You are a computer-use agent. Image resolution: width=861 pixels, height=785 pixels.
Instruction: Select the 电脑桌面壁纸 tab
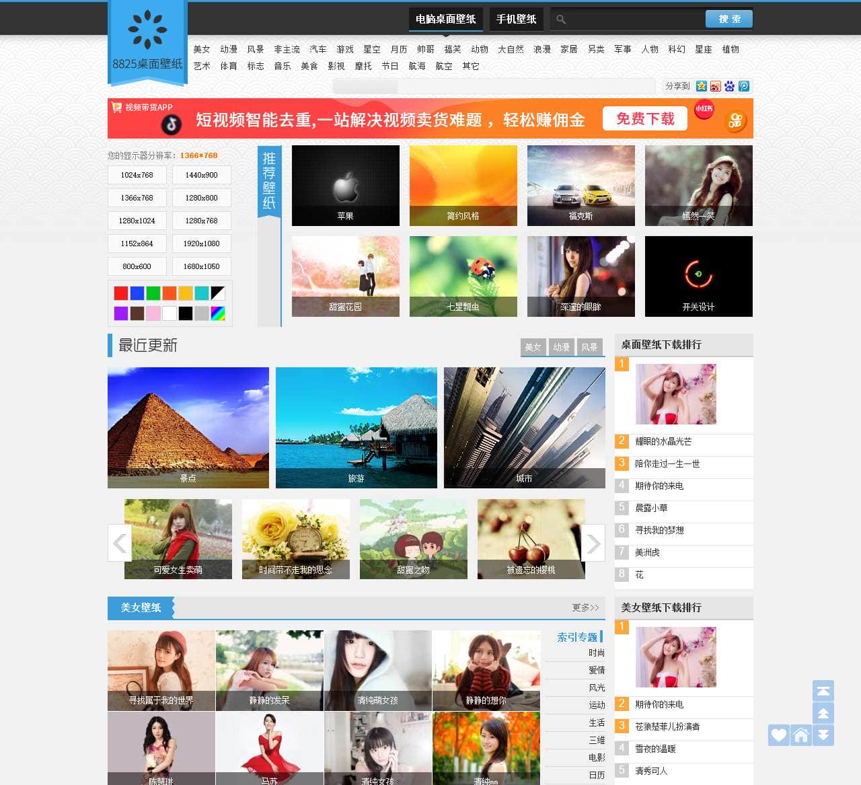(x=446, y=19)
